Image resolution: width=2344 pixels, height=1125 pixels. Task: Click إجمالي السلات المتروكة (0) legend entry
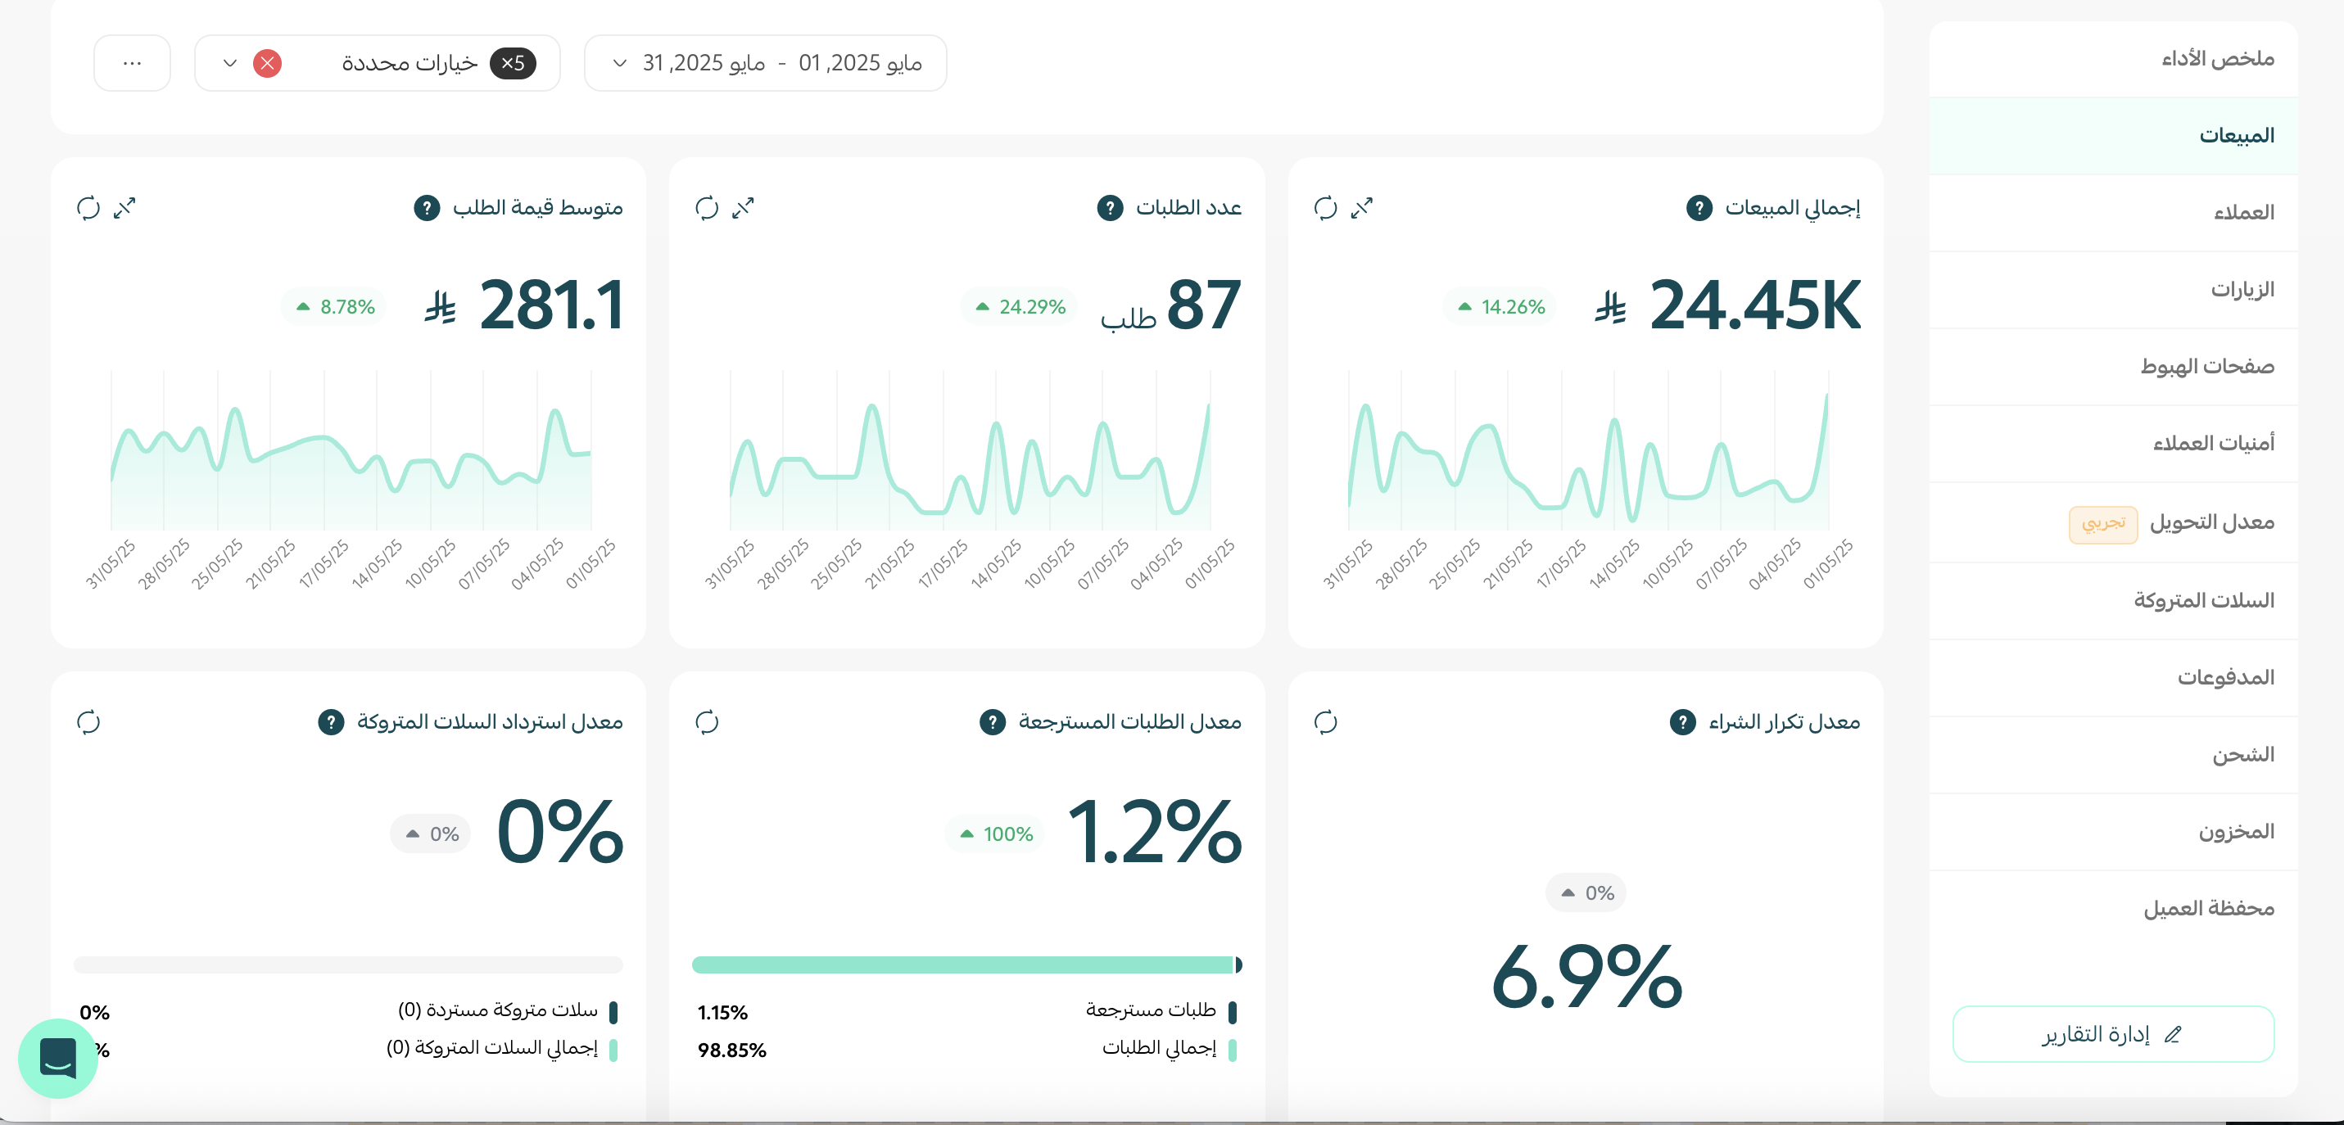tap(501, 1049)
